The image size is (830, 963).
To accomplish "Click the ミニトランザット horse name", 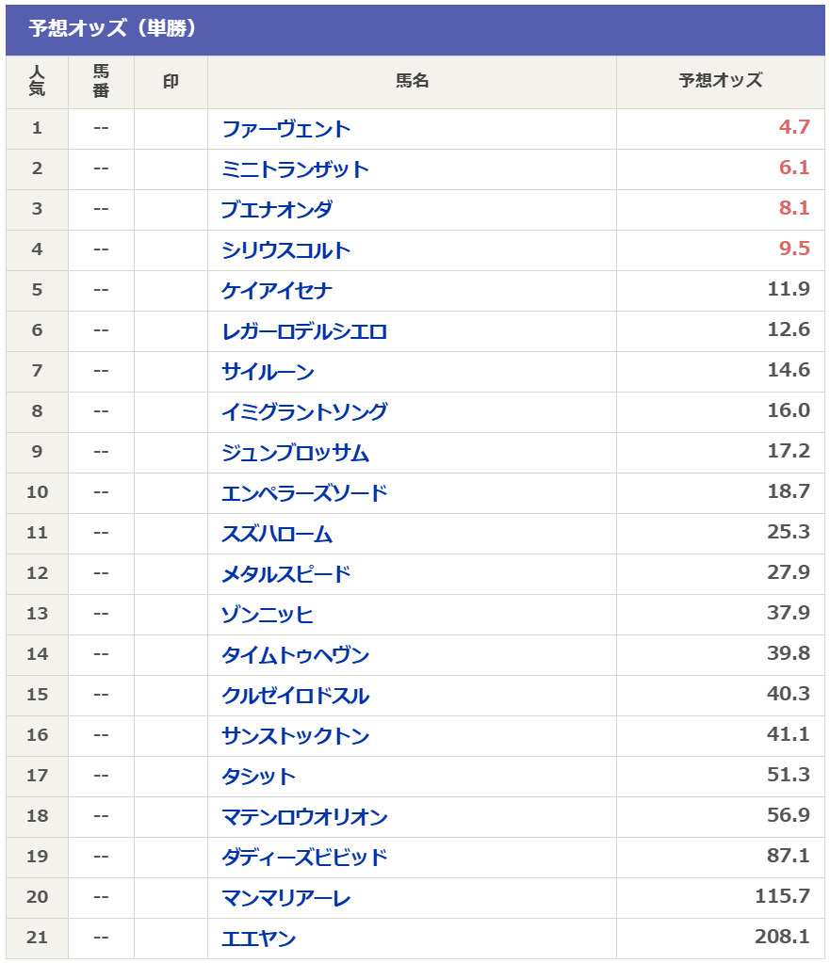I will (x=295, y=169).
